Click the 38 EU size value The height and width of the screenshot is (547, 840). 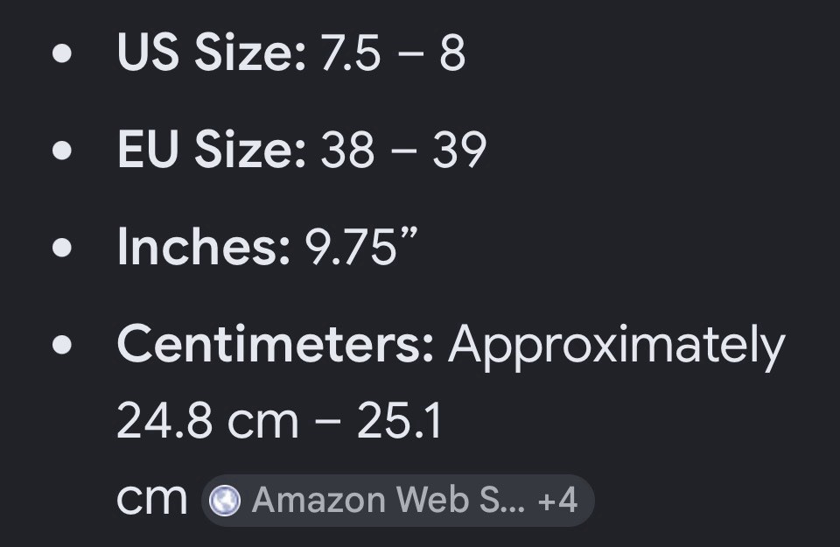point(347,150)
